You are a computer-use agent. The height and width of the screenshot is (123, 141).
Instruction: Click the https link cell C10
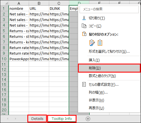(59, 59)
